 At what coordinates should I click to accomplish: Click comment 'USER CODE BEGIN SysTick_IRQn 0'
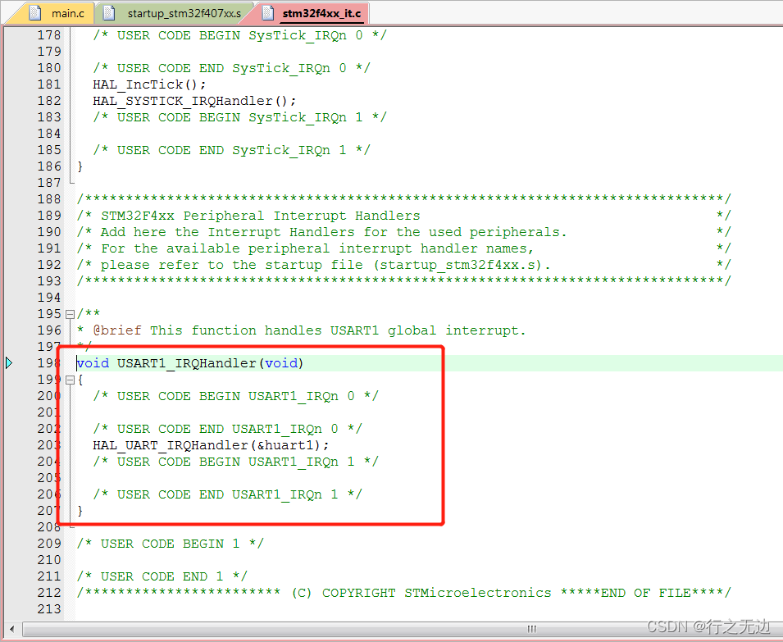(x=239, y=35)
